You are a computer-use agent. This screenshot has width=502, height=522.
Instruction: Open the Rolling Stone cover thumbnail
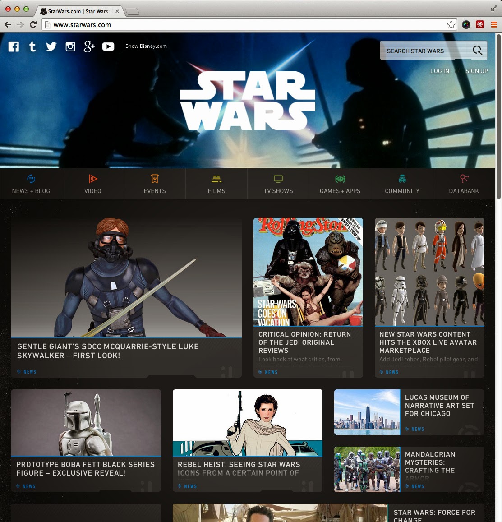coord(308,272)
